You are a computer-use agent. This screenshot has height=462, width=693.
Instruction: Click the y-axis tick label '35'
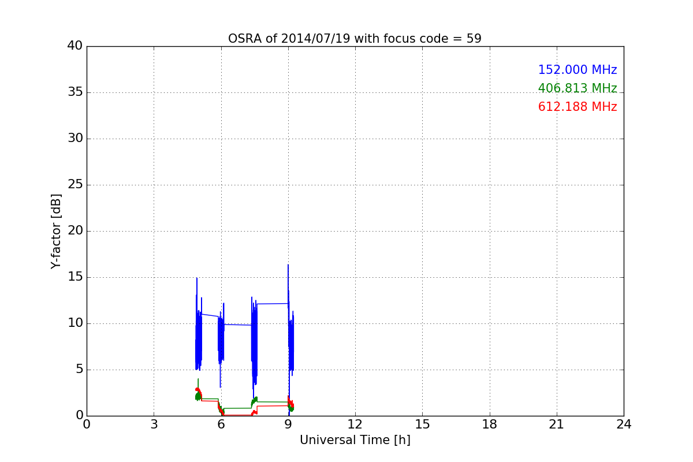75,92
